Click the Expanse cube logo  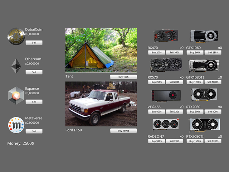point(16,95)
